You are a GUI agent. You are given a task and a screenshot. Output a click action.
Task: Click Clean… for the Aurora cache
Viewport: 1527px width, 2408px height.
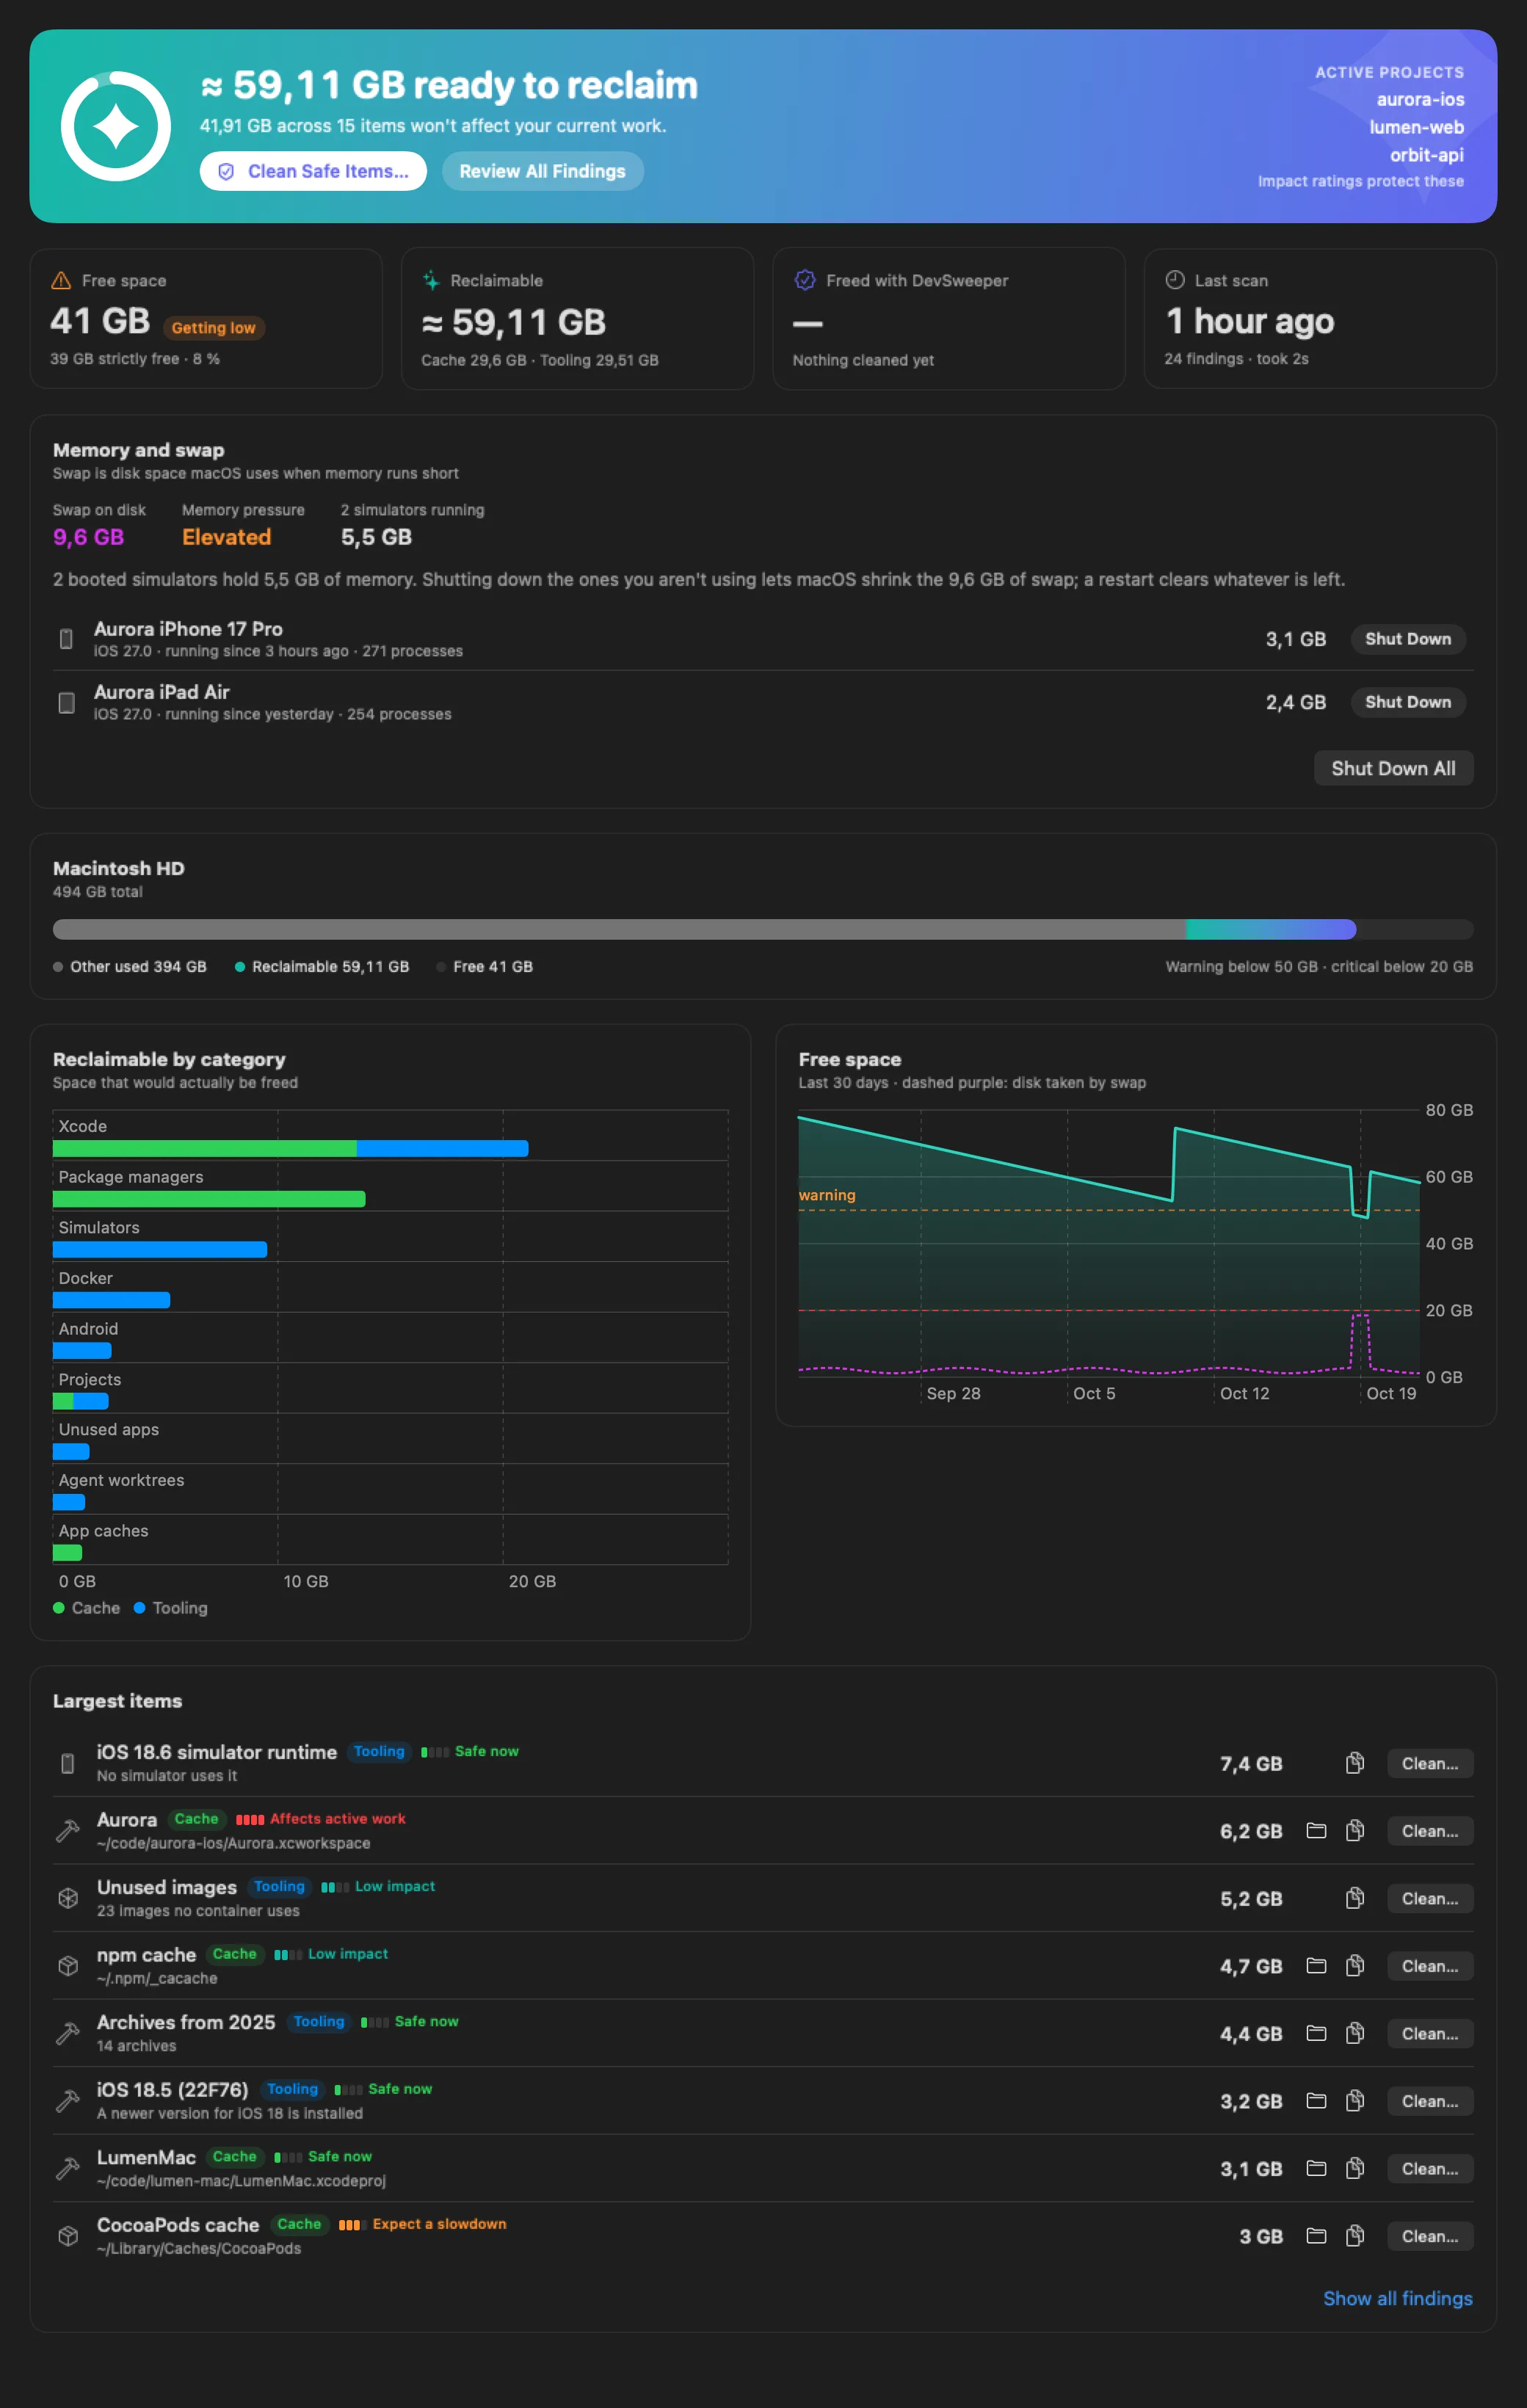pos(1430,1831)
